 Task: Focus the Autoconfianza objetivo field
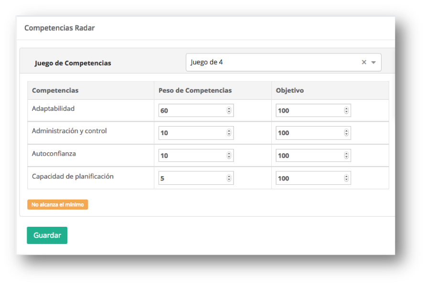coord(313,155)
